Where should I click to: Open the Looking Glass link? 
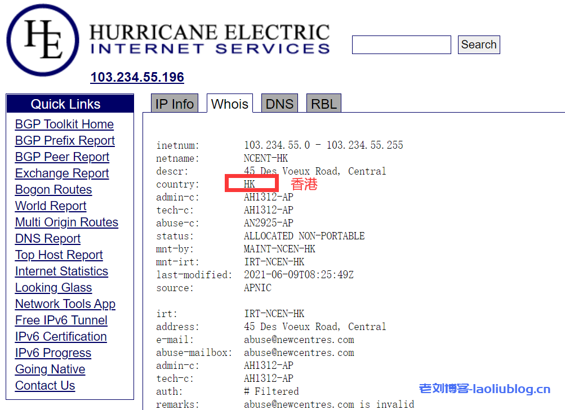click(x=54, y=288)
